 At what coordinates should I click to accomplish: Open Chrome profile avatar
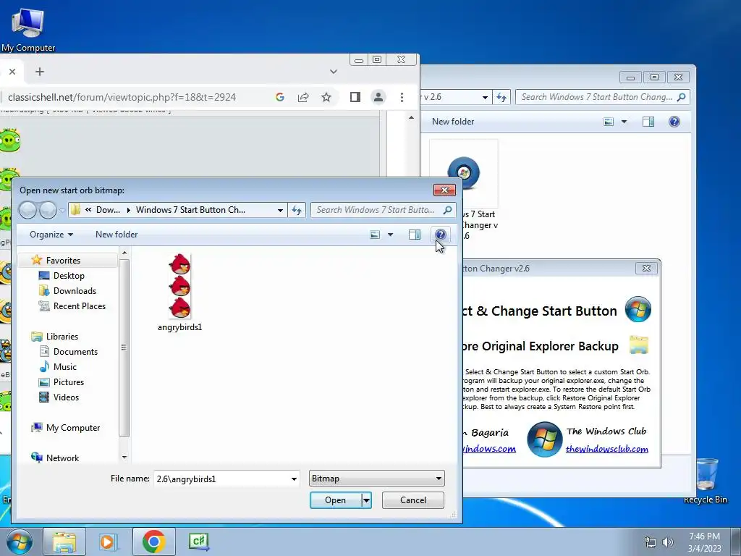tap(378, 98)
